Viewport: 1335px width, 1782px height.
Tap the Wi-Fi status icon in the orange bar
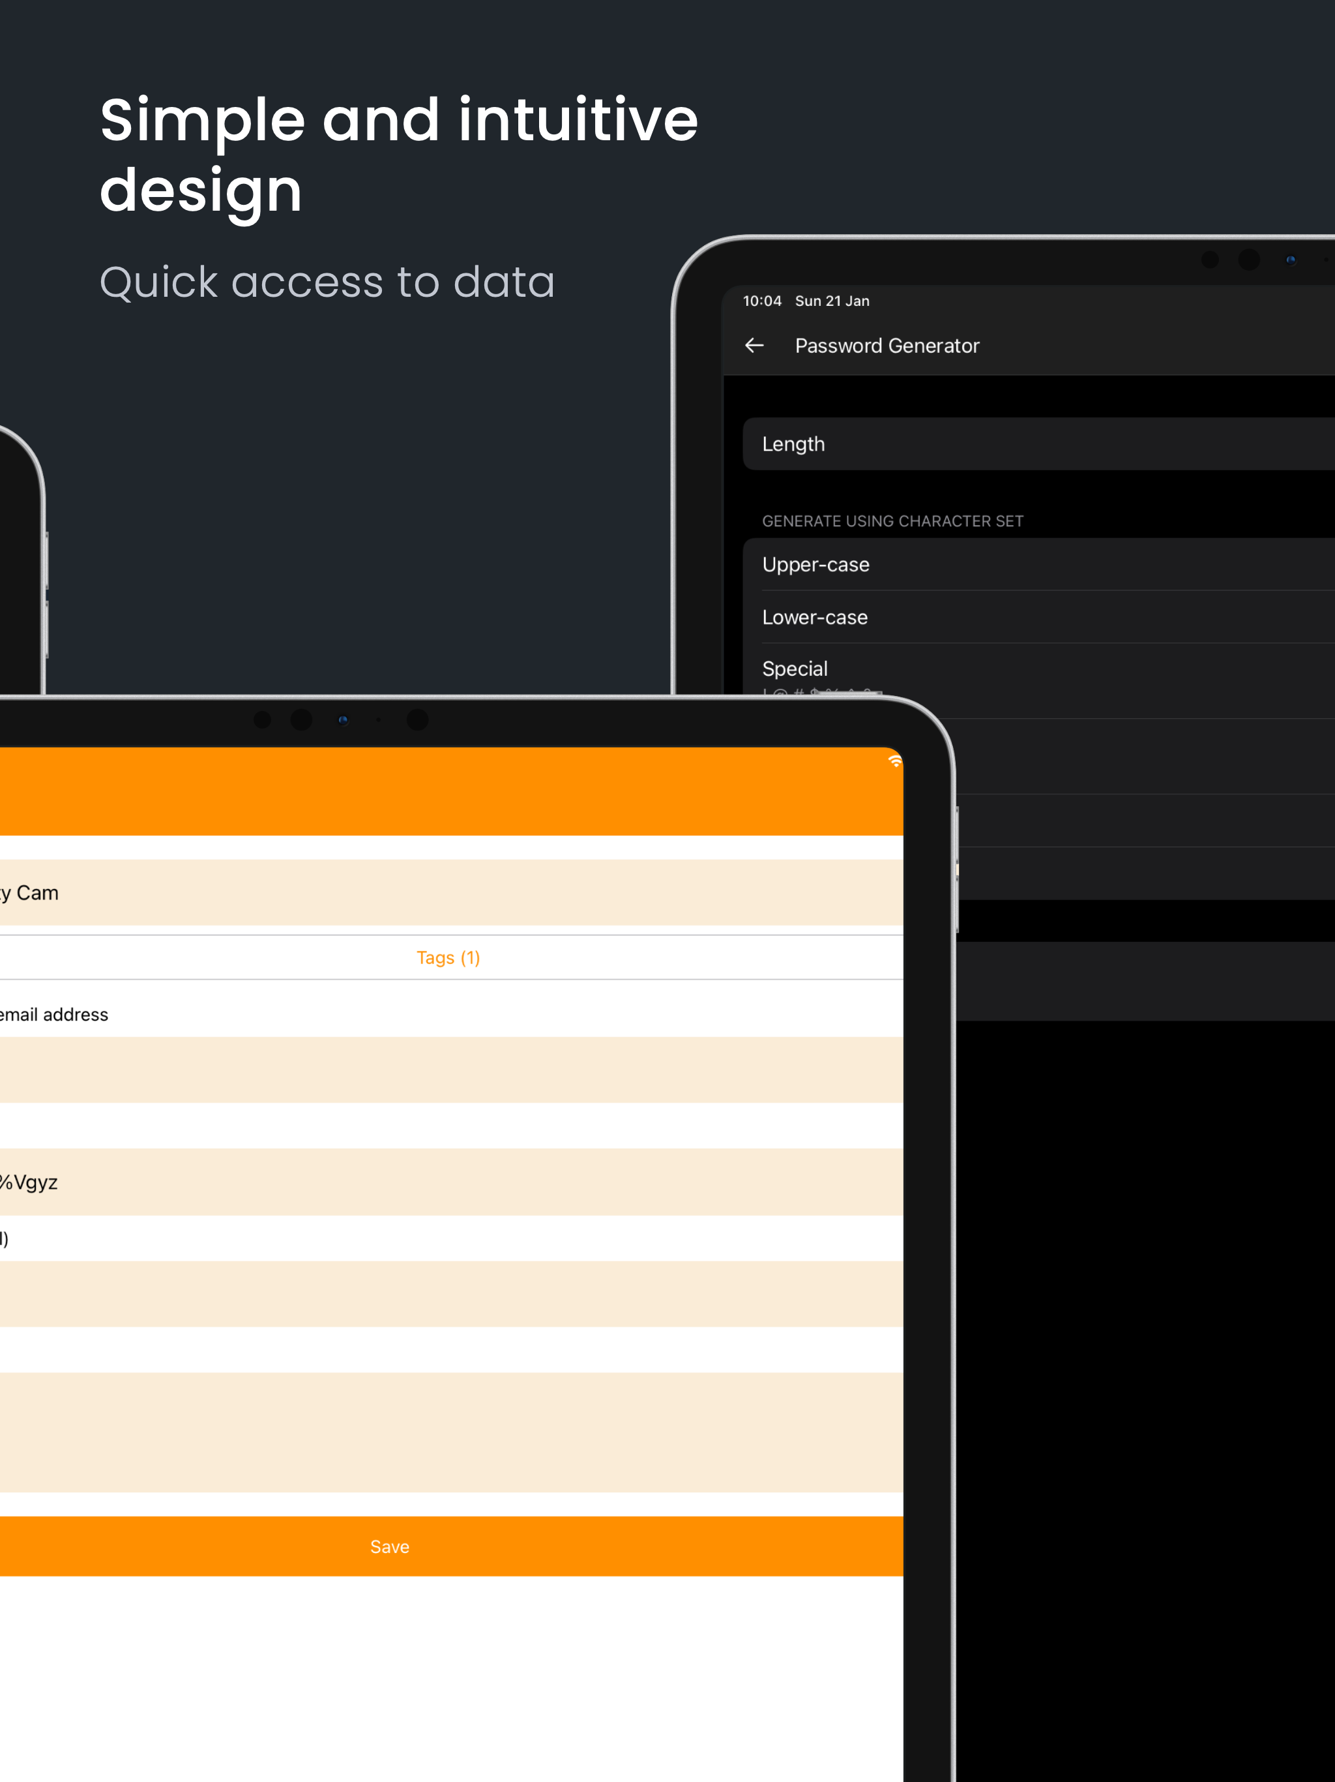tap(894, 761)
